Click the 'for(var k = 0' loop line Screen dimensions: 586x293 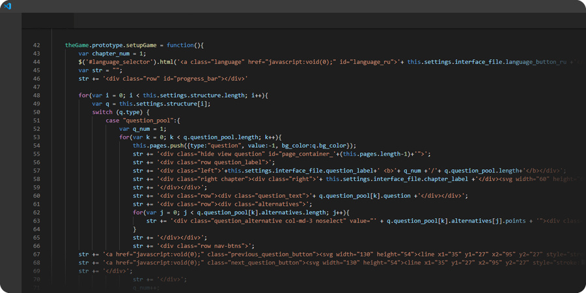[201, 137]
